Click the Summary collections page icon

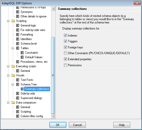pos(22,89)
